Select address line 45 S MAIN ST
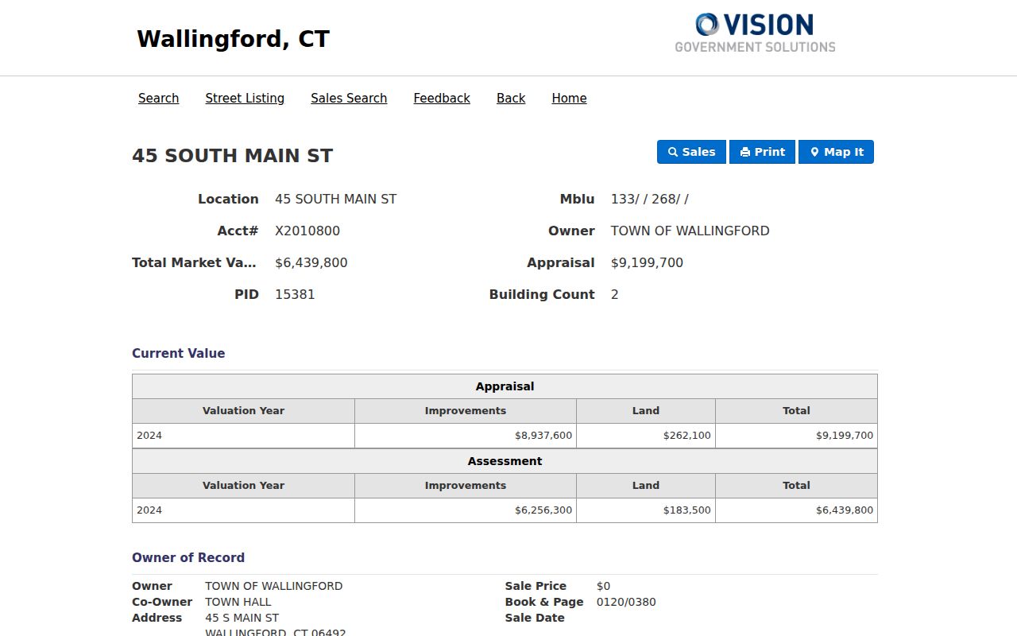 [x=242, y=618]
